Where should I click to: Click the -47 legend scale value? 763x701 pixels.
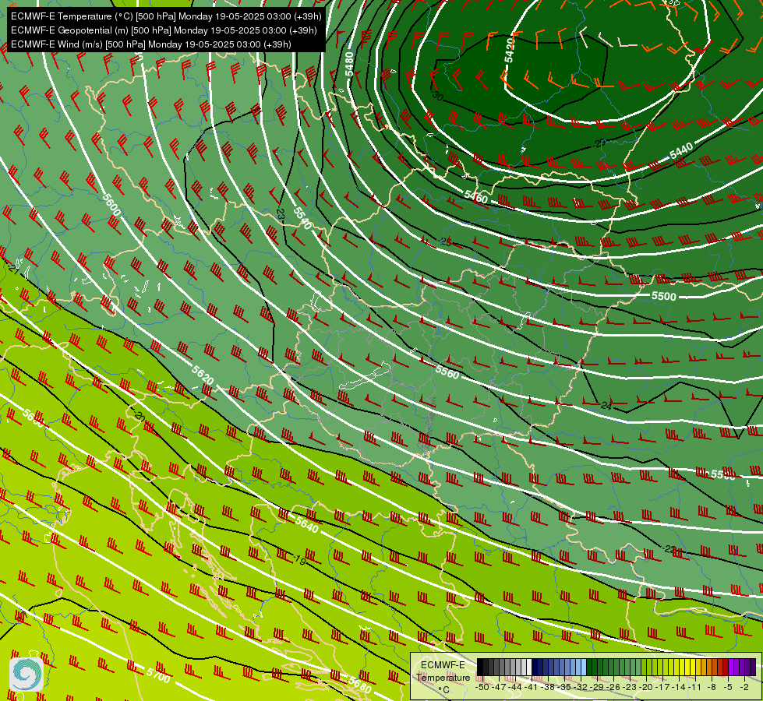click(x=499, y=687)
